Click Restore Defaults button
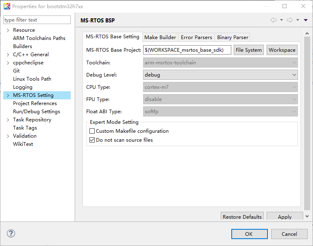Viewport: 313px width, 246px height. 242,217
